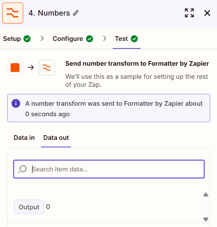This screenshot has width=217, height=227.
Task: Click the small Formatter icon after arrow
Action: (47, 68)
